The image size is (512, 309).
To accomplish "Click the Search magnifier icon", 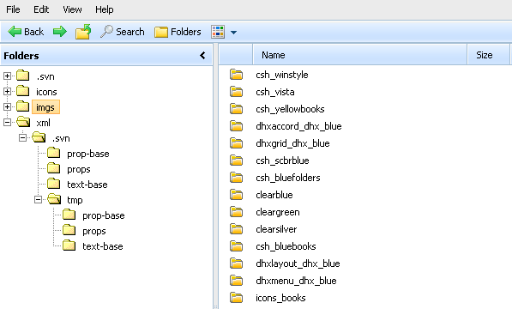I will (106, 32).
